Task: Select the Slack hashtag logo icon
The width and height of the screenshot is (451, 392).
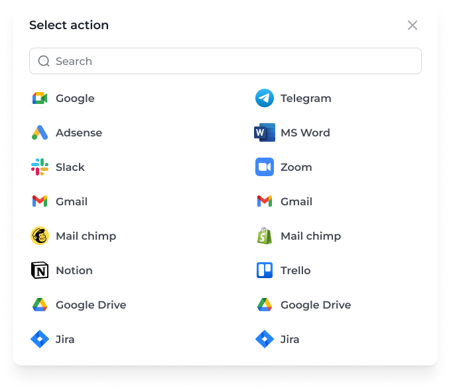Action: [x=40, y=167]
